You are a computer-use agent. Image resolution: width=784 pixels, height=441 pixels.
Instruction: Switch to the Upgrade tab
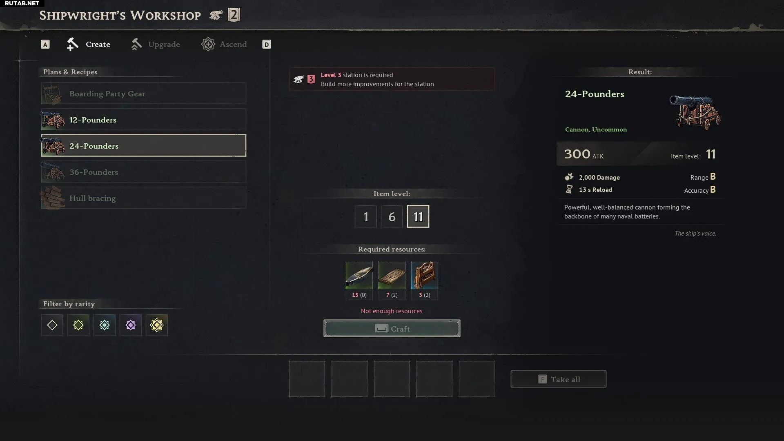click(x=156, y=44)
